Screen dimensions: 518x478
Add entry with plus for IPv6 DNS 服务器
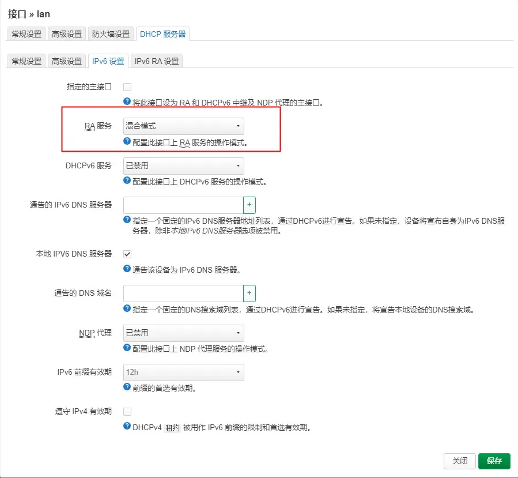click(249, 205)
